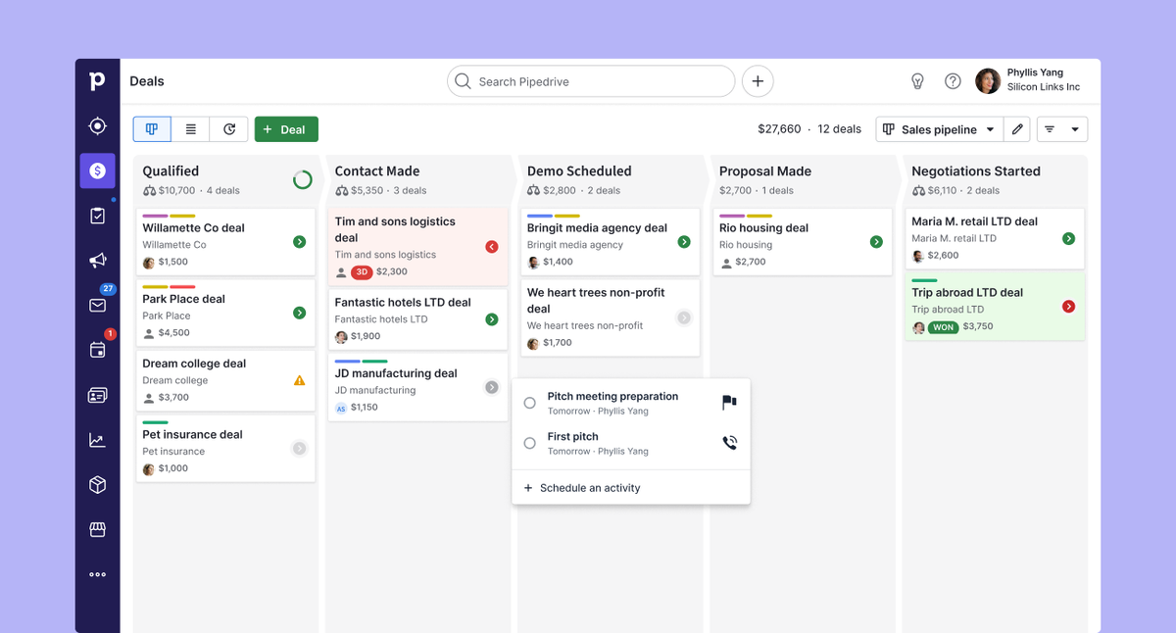The width and height of the screenshot is (1176, 633).
Task: Click the Contact Made stage header
Action: [376, 170]
